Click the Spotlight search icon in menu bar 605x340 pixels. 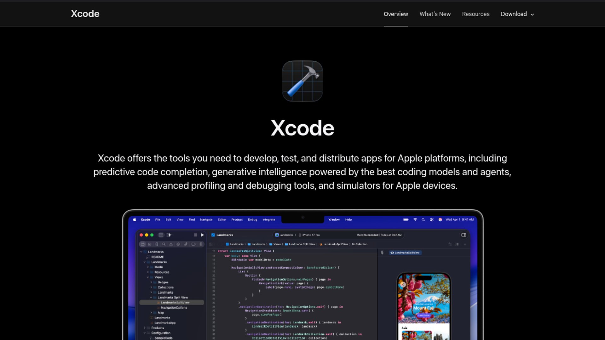click(423, 219)
